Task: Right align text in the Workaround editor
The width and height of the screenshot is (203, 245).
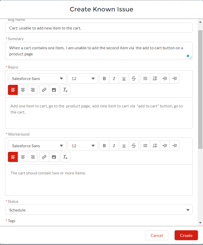Action: [x=33, y=157]
